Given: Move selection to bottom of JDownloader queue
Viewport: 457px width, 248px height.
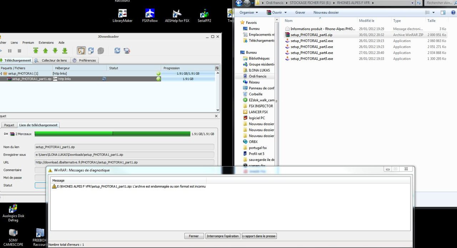Looking at the screenshot, I should point(65,51).
